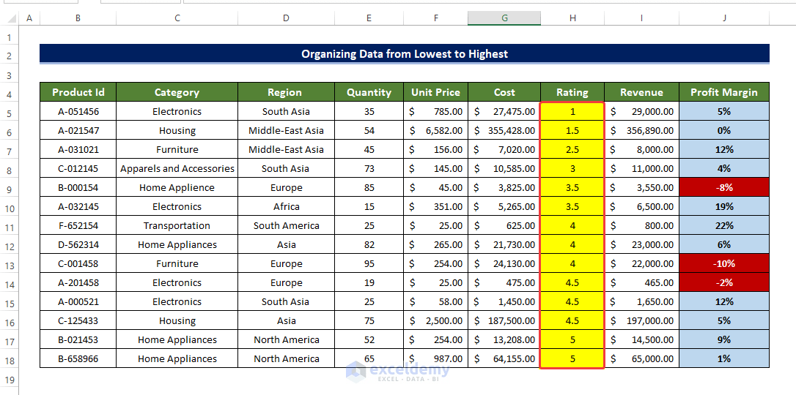This screenshot has height=395, width=796.
Task: Click the 'Unit Price' header cell
Action: pos(436,92)
